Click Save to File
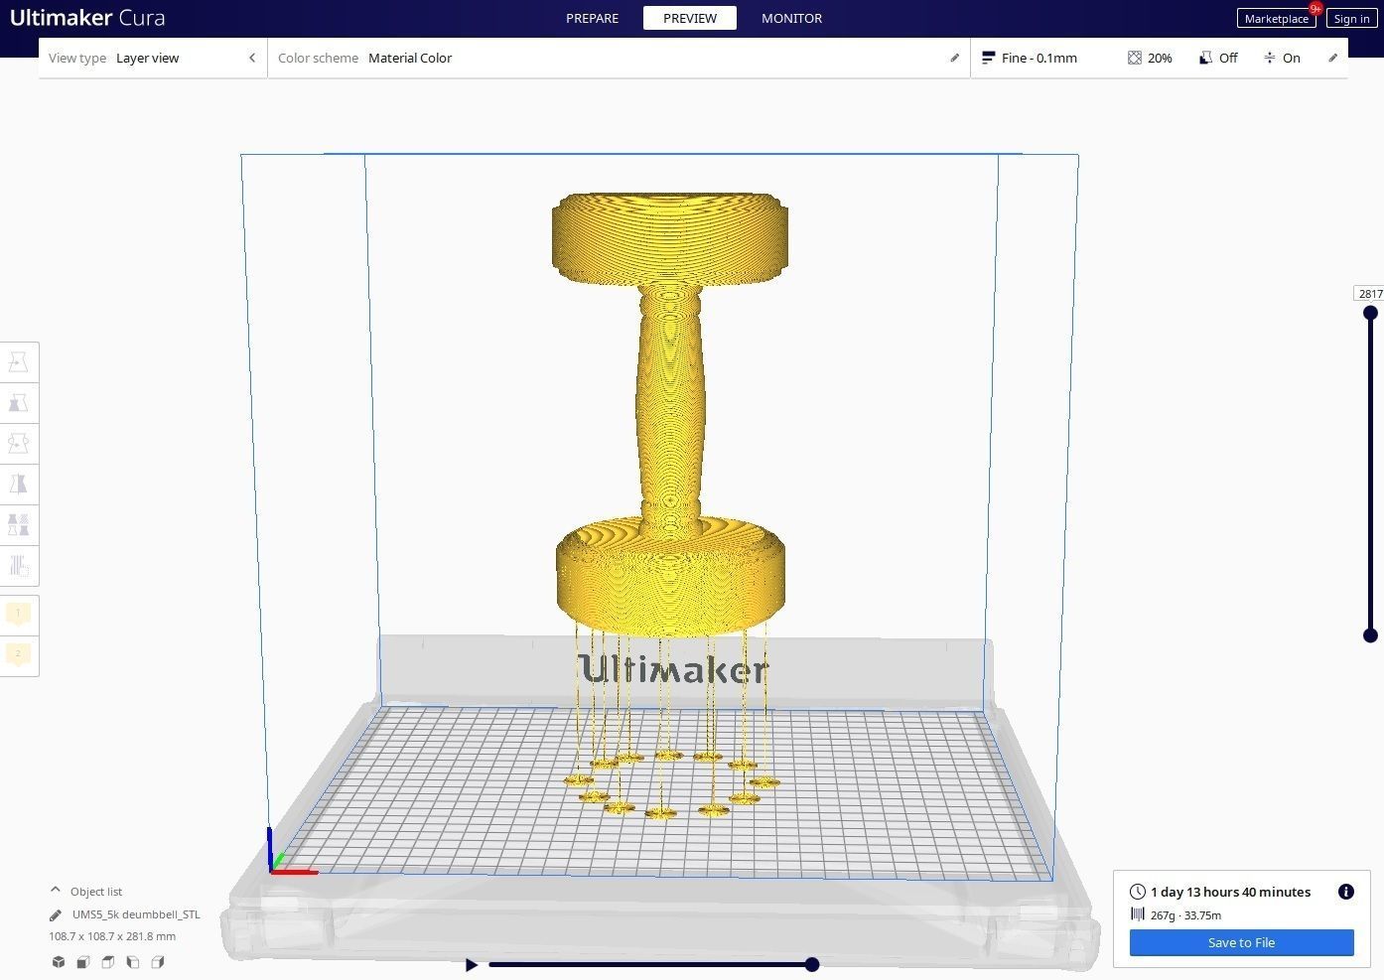This screenshot has width=1384, height=980. click(1242, 942)
